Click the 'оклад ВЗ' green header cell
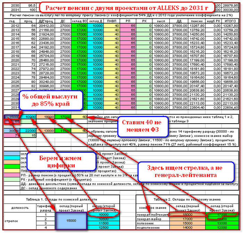This screenshot has height=233, width=243. (79, 21)
